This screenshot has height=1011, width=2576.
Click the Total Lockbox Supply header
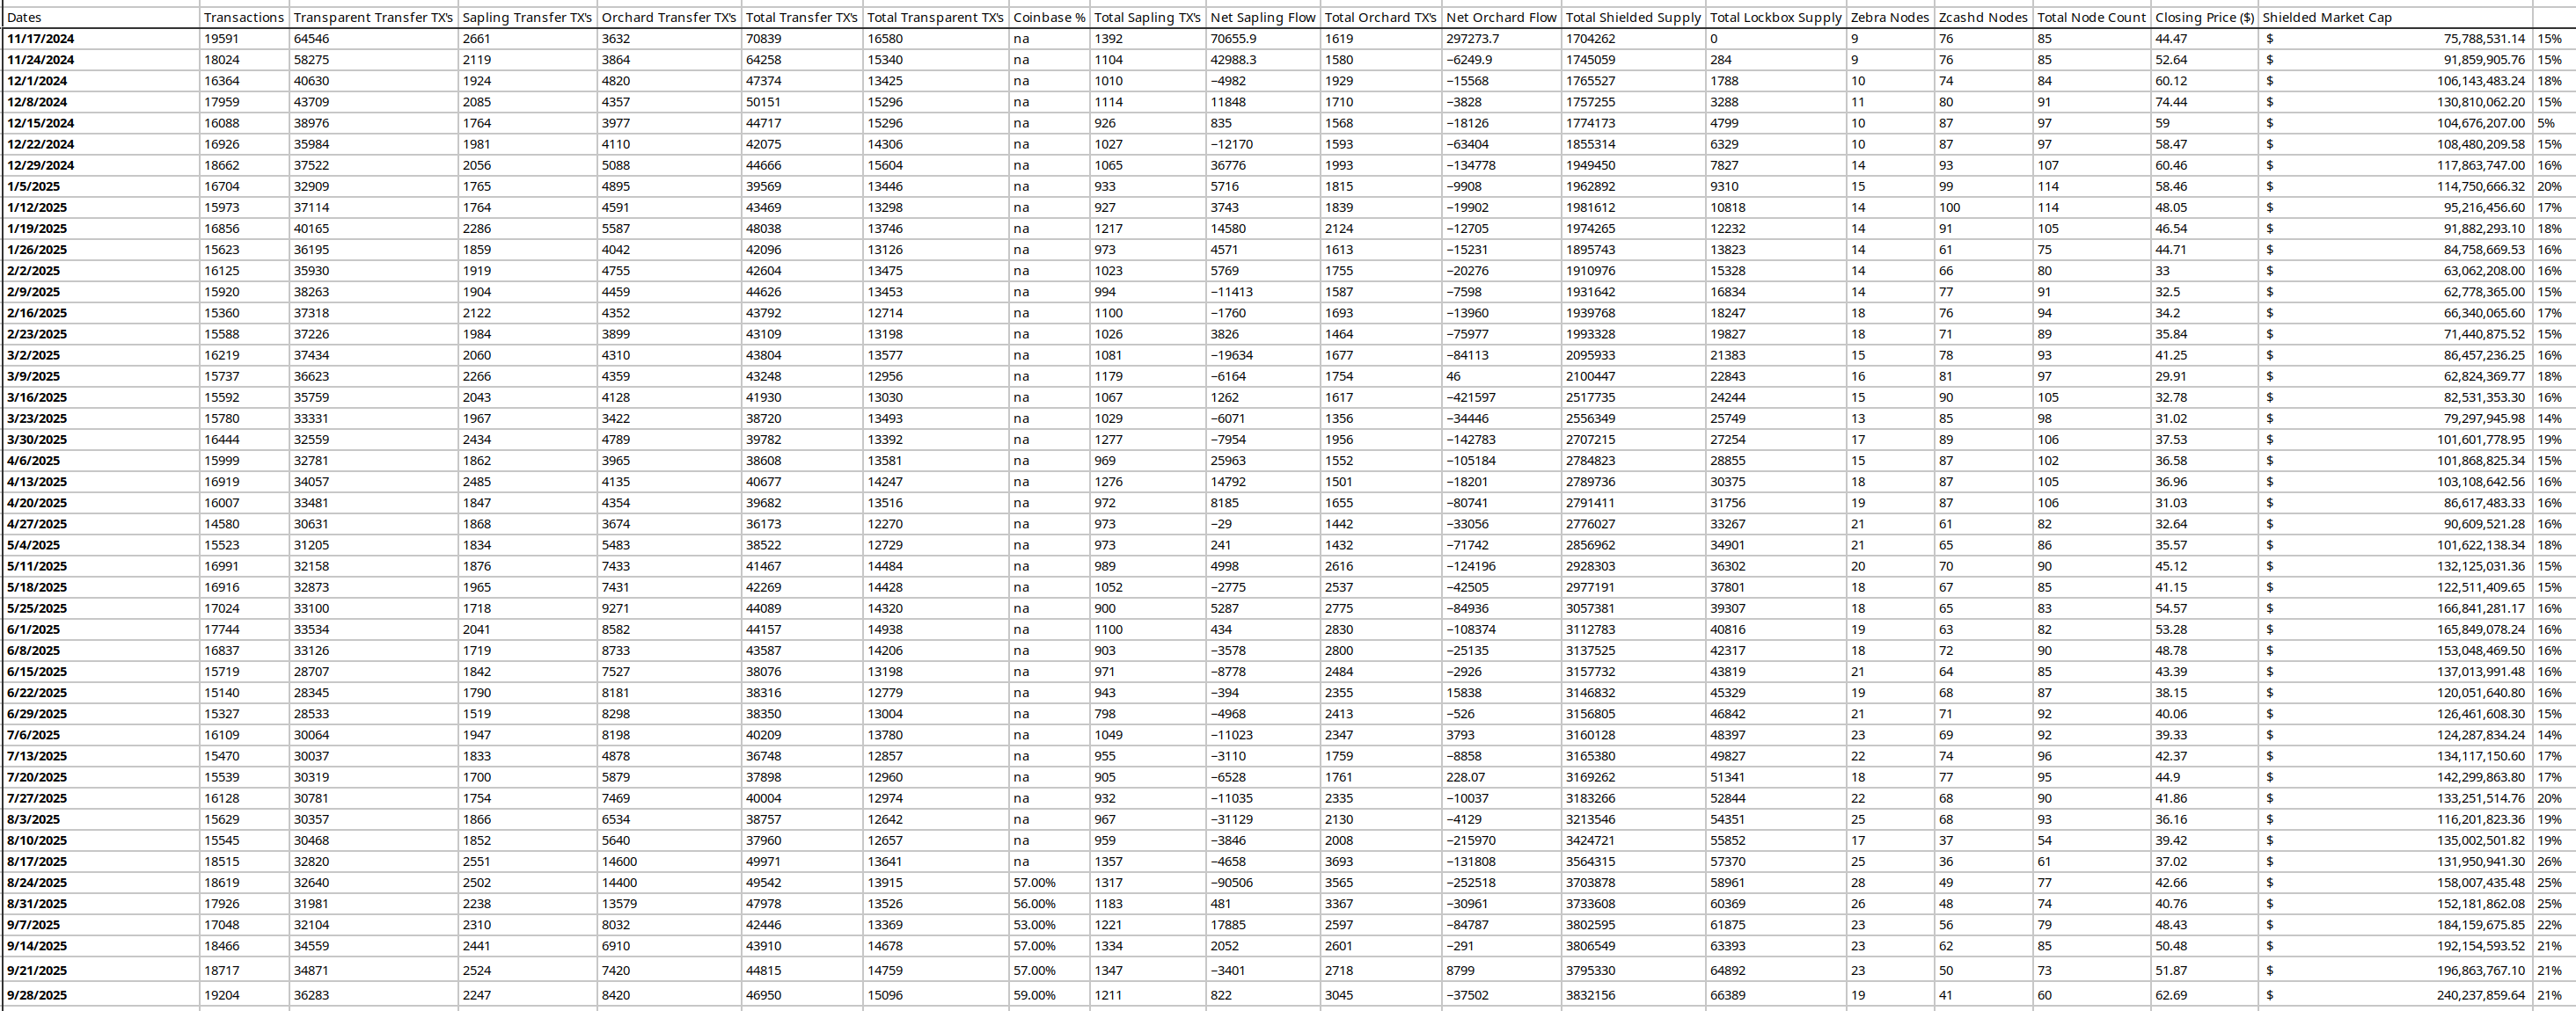coord(1775,18)
